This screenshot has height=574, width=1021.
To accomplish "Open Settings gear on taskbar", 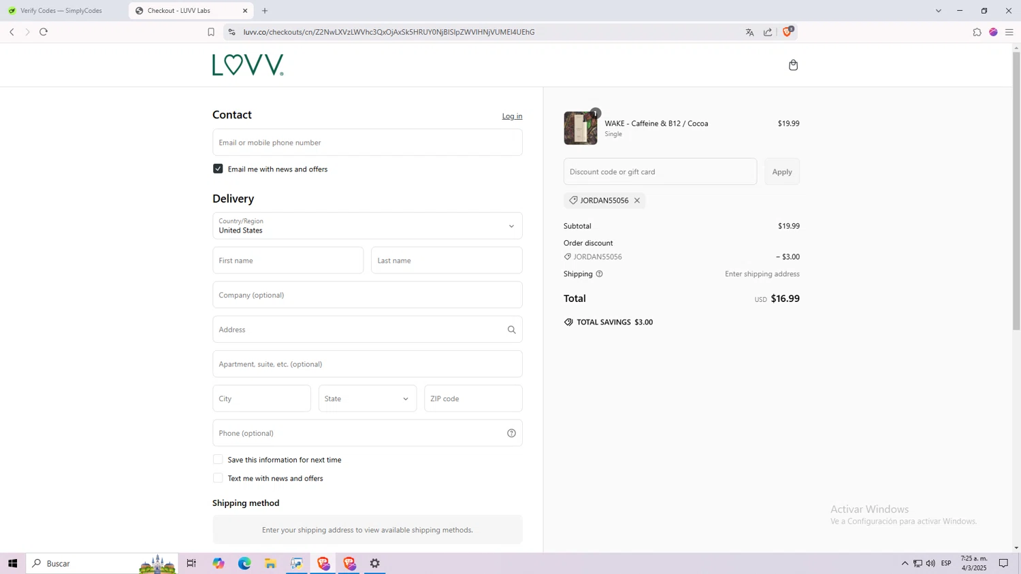I will click(x=375, y=563).
